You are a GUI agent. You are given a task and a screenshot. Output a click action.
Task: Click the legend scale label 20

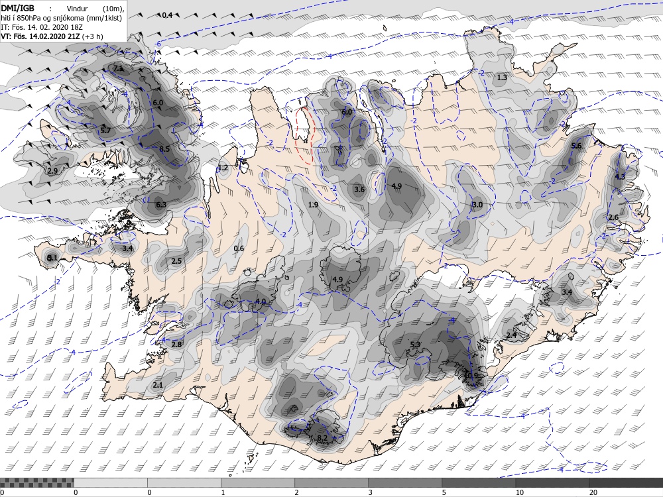tap(593, 492)
